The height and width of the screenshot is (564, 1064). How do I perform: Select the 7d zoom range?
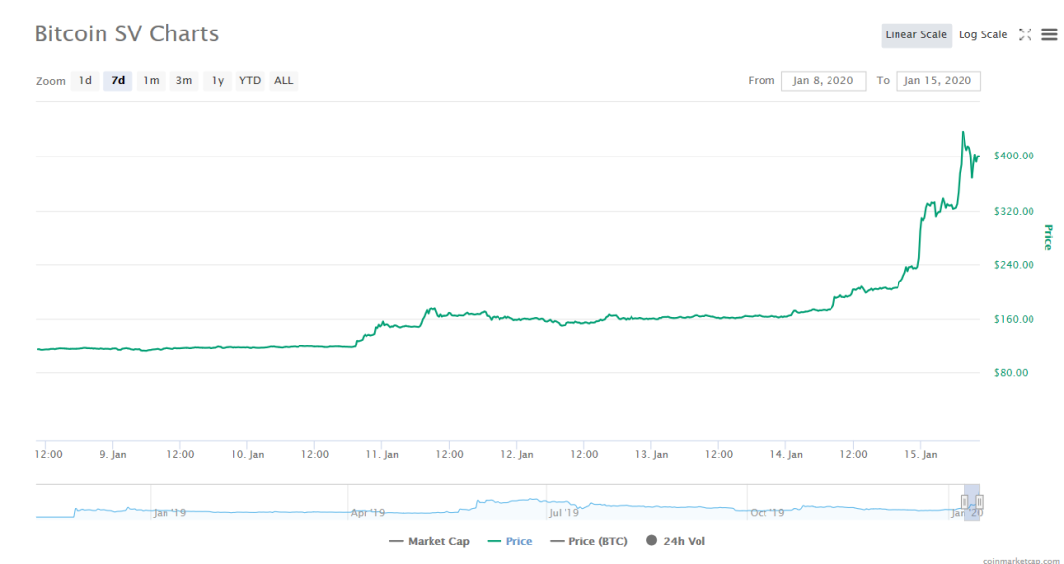[x=118, y=81]
